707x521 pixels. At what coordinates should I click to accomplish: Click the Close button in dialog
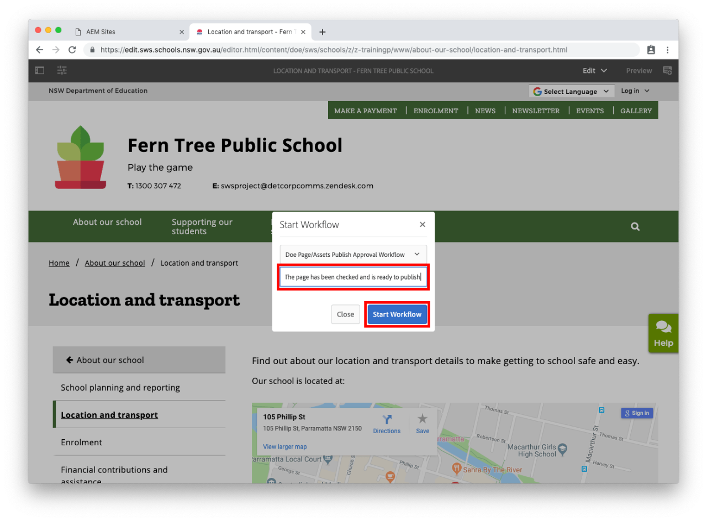pyautogui.click(x=345, y=314)
